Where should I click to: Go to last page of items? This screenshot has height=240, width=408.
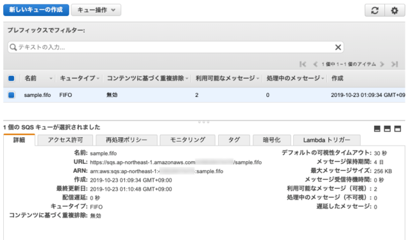395,64
